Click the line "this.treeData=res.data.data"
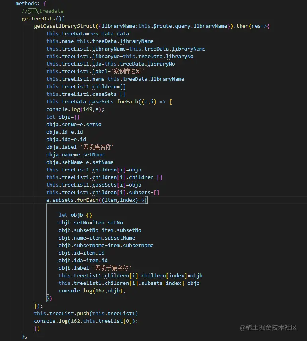Screen dimensions: 307x341 [x=88, y=34]
